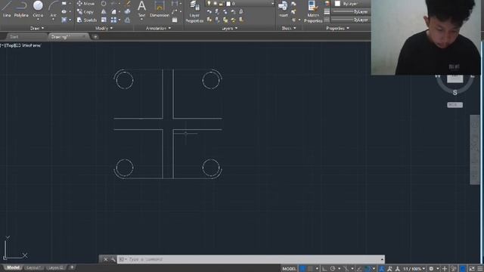Select the Rotate tool icon
This screenshot has width=484, height=272.
(x=104, y=3)
